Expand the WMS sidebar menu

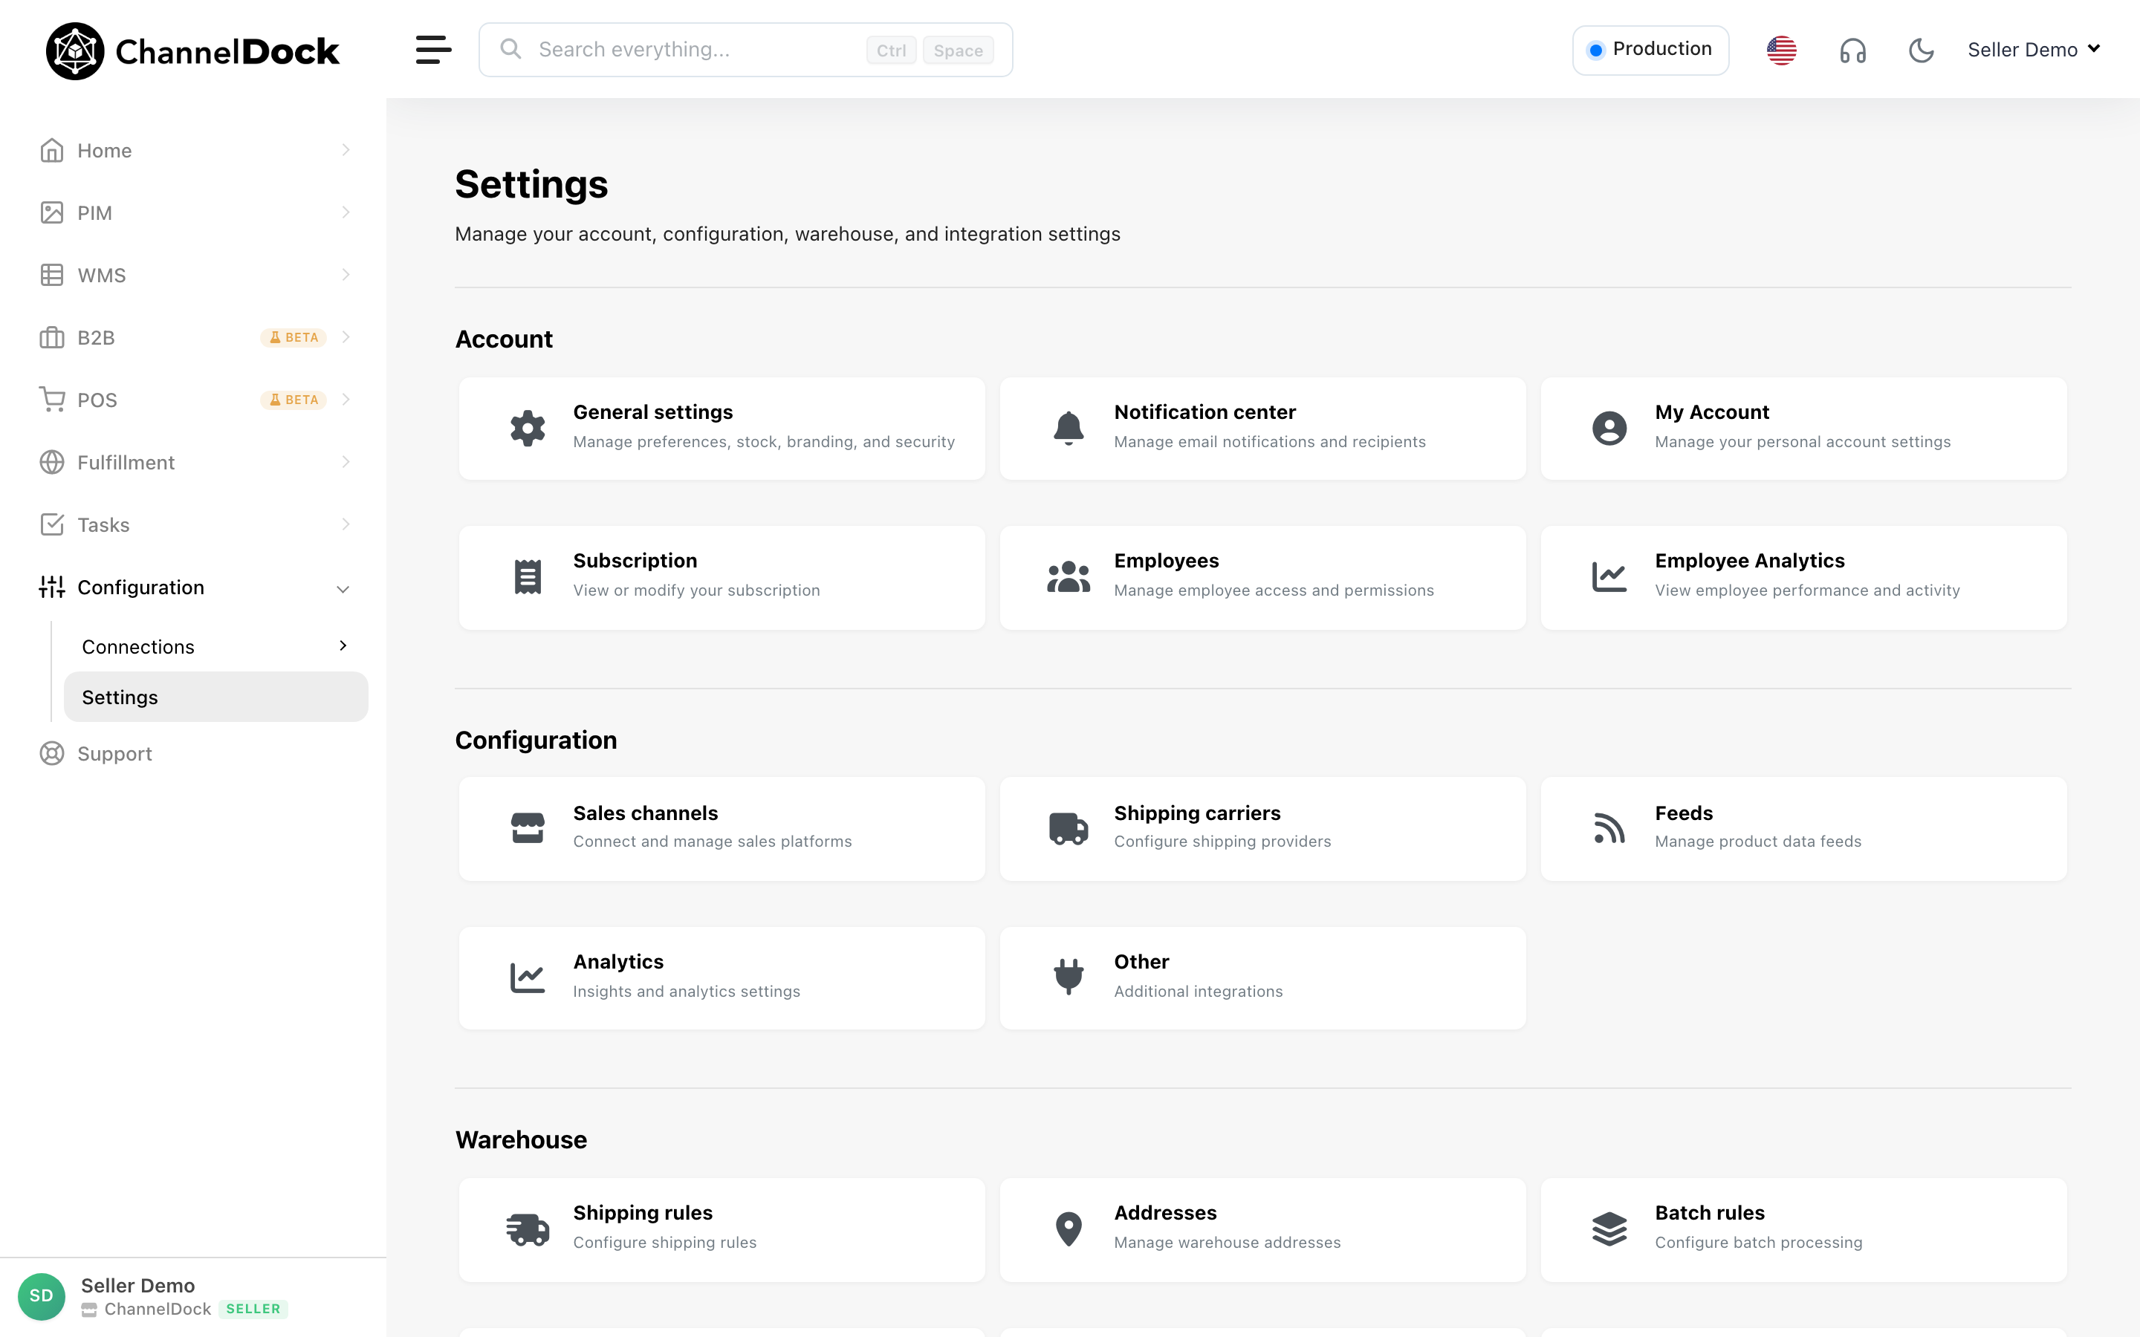coord(195,275)
